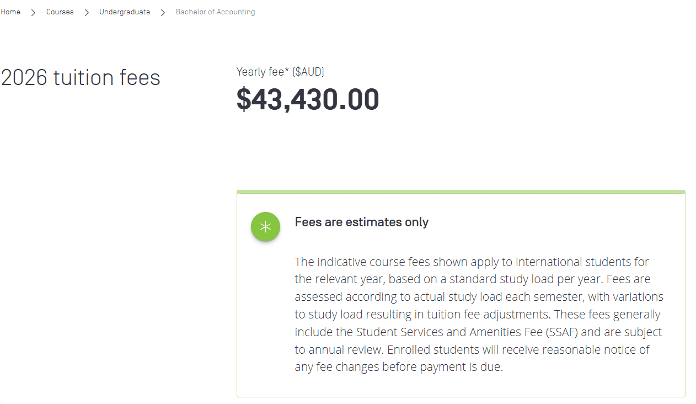Select the green notice bar above the card
This screenshot has height=404, width=696.
[461, 191]
